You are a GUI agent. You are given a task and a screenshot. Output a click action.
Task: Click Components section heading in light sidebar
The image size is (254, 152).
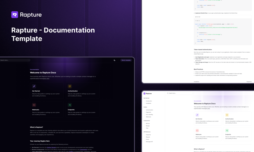tap(147, 121)
